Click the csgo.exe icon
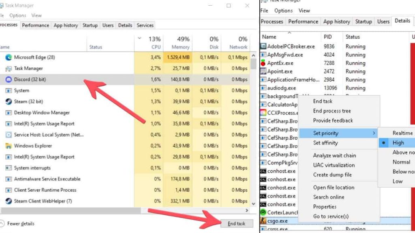Screen dimensions: 415x233 point(263,221)
